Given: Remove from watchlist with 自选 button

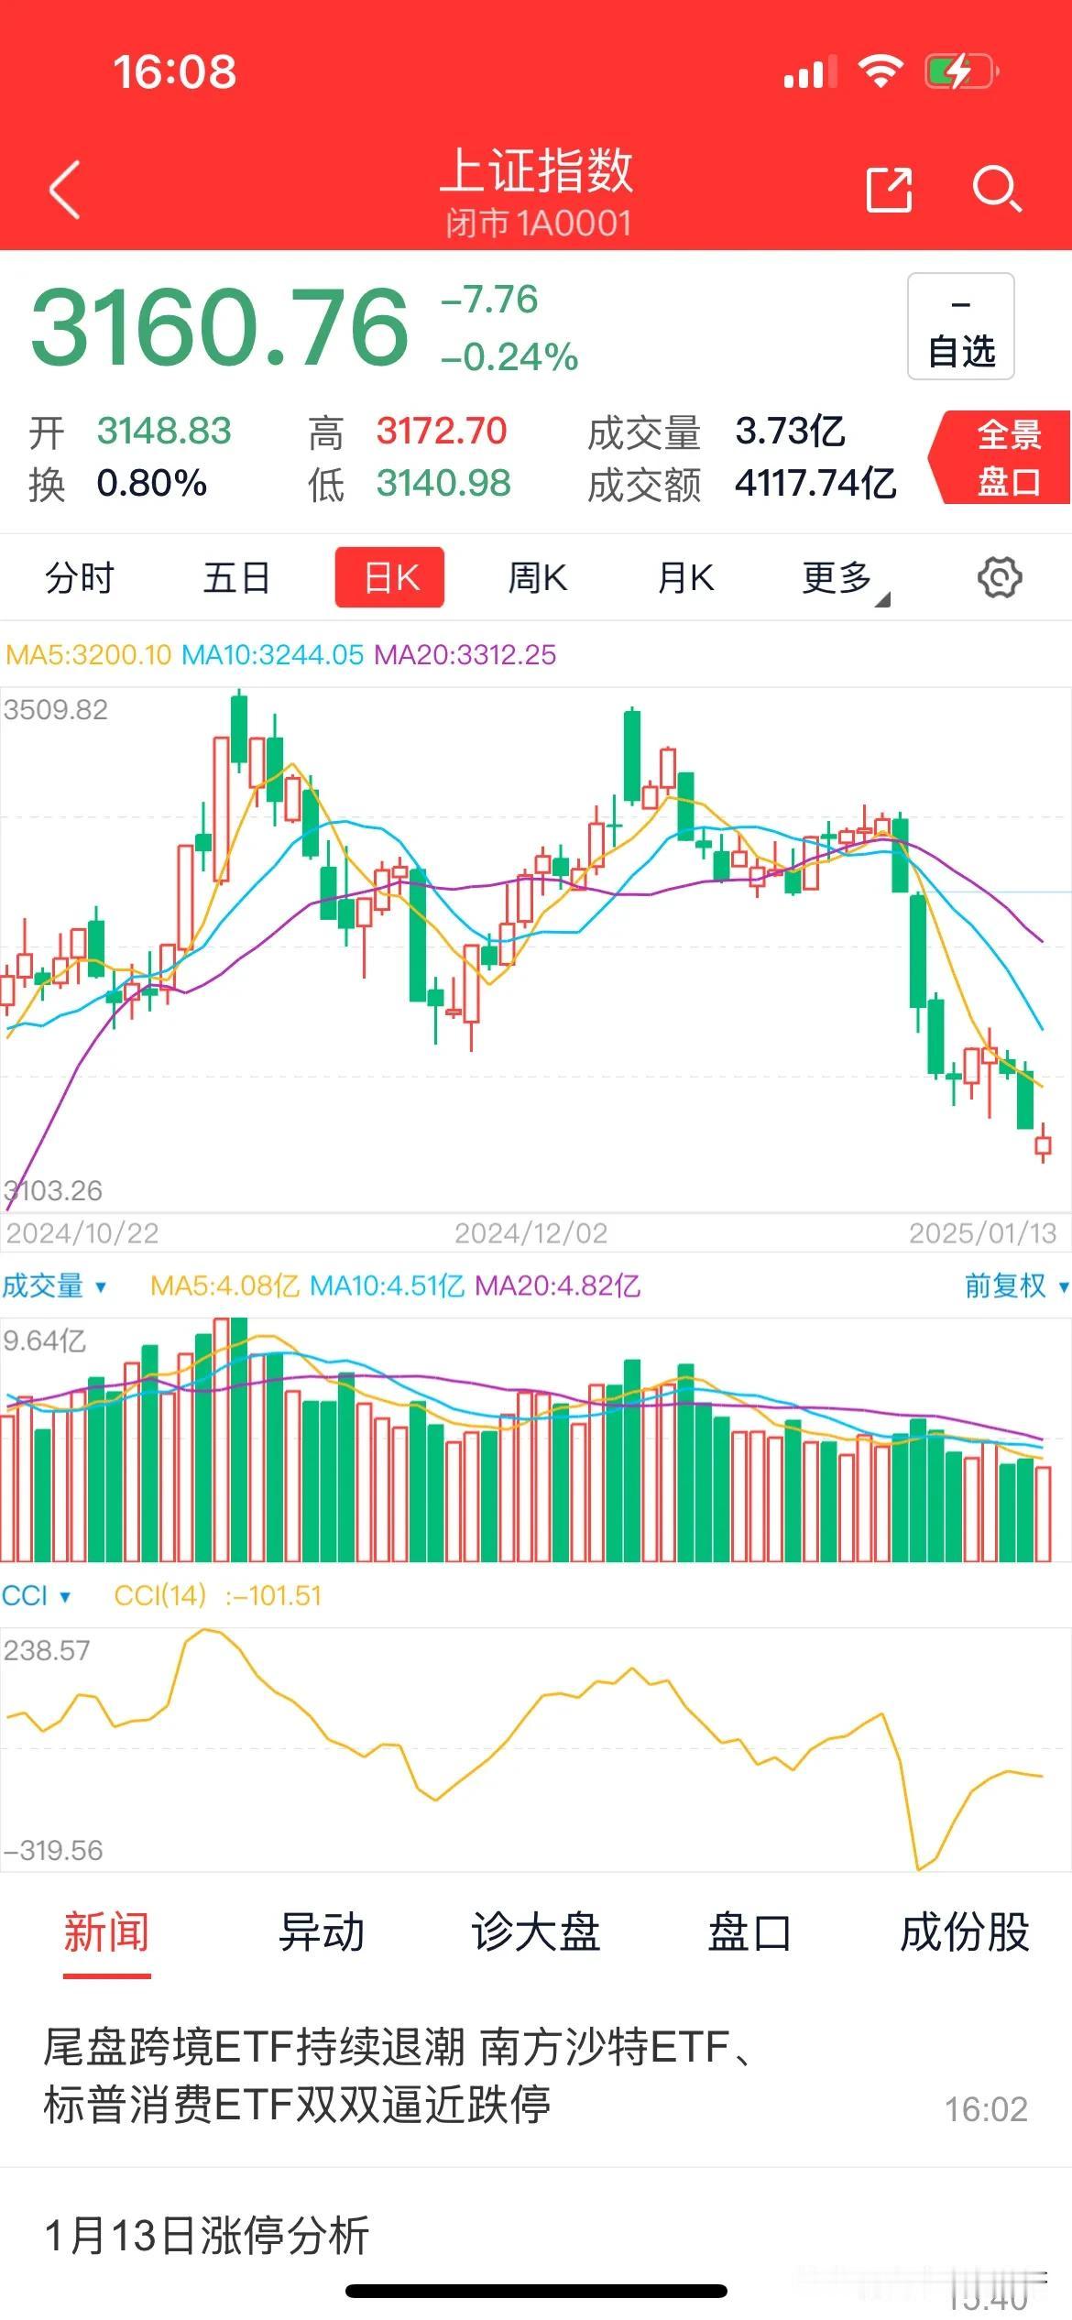Looking at the screenshot, I should click(961, 326).
